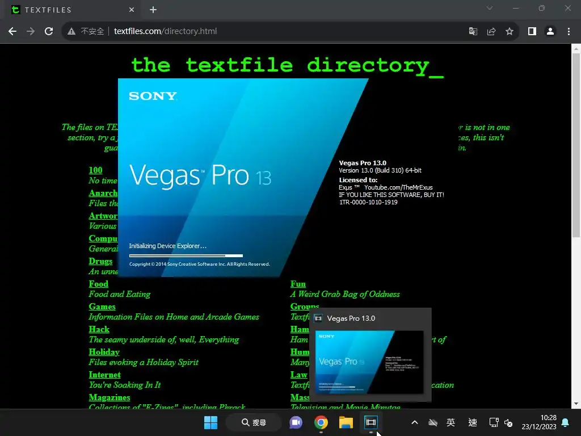Bookmark this page with the star icon

pyautogui.click(x=510, y=32)
